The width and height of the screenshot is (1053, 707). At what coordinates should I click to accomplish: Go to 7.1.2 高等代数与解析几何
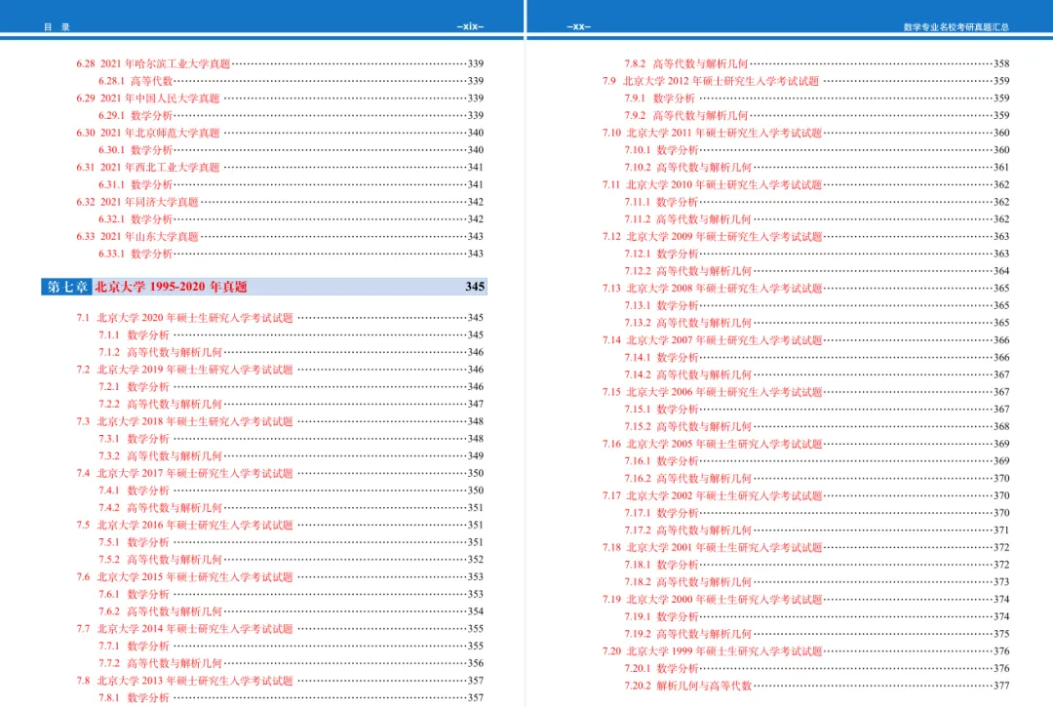tap(291, 352)
